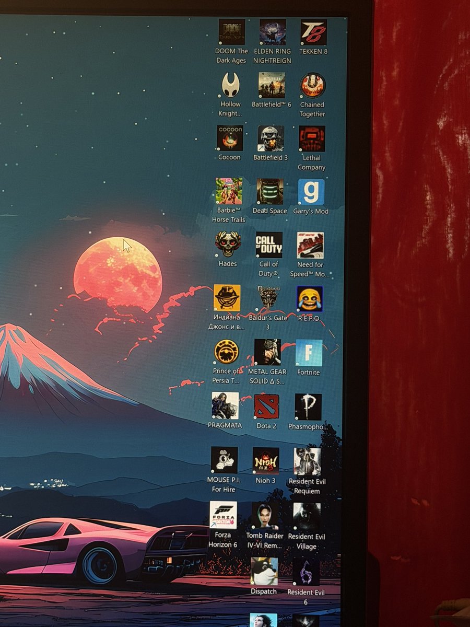Open the Tomb Raider IV-VI Remastered icon

coord(265,516)
